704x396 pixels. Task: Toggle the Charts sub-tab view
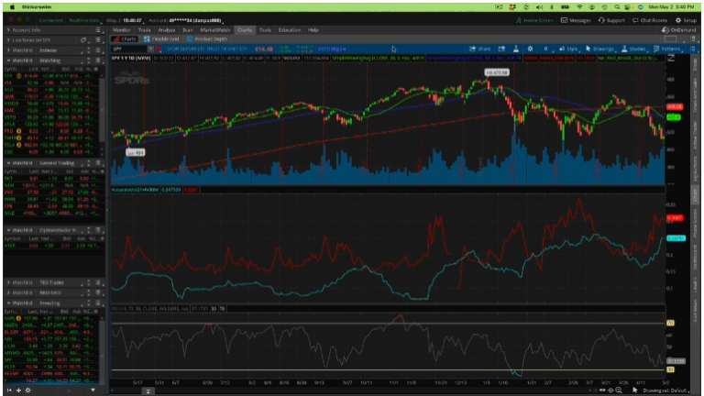coord(126,38)
